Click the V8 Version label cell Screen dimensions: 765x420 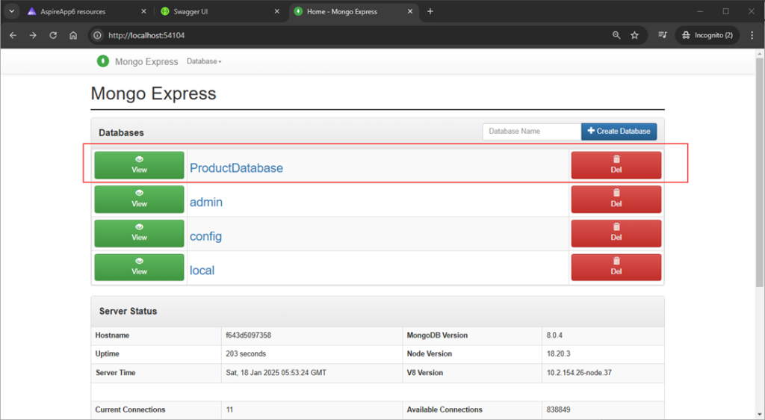click(x=472, y=373)
